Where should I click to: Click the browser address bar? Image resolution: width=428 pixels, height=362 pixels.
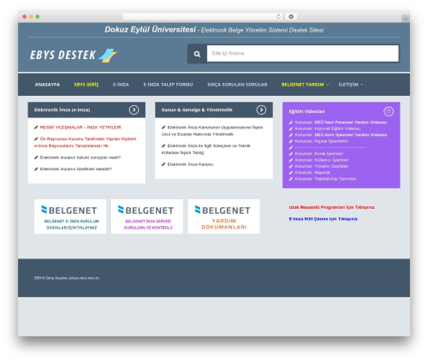(x=199, y=16)
